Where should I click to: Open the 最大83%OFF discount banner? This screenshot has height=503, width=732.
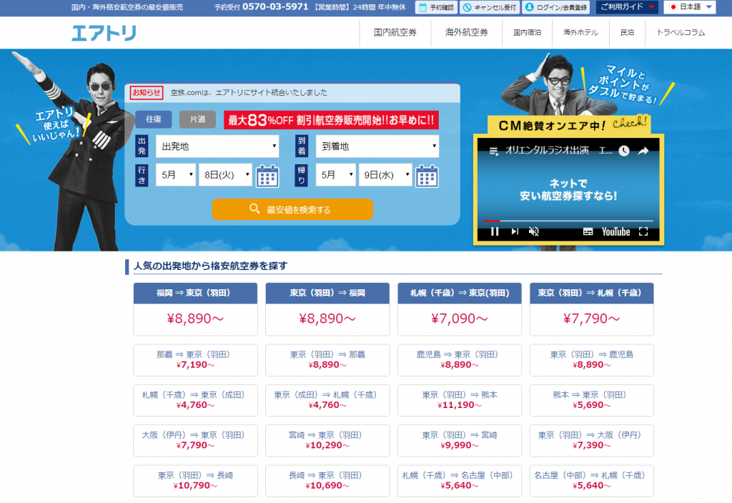[x=331, y=120]
